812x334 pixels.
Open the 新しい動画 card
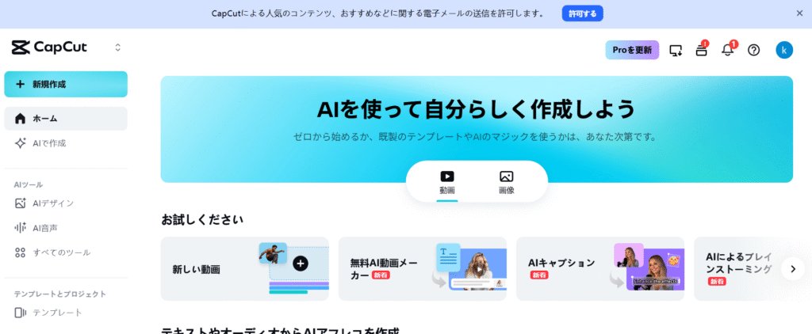[x=244, y=269]
